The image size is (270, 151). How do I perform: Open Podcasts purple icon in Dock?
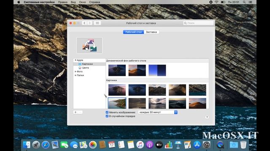point(150,145)
